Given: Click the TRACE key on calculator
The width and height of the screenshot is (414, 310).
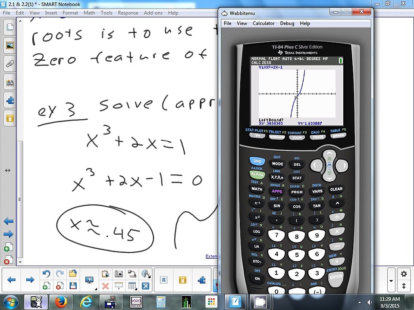Looking at the screenshot, I should point(318,137).
